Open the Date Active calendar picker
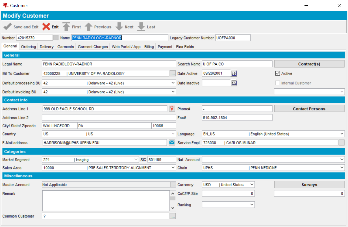 coord(234,73)
